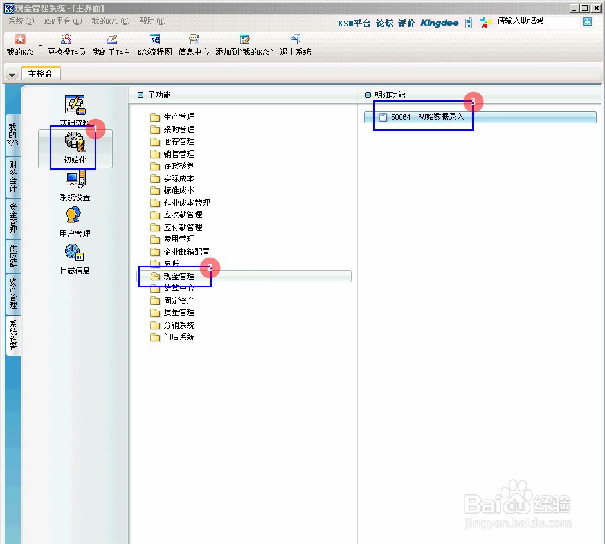Switch to 资金管理 vertical side tab

tap(13, 219)
